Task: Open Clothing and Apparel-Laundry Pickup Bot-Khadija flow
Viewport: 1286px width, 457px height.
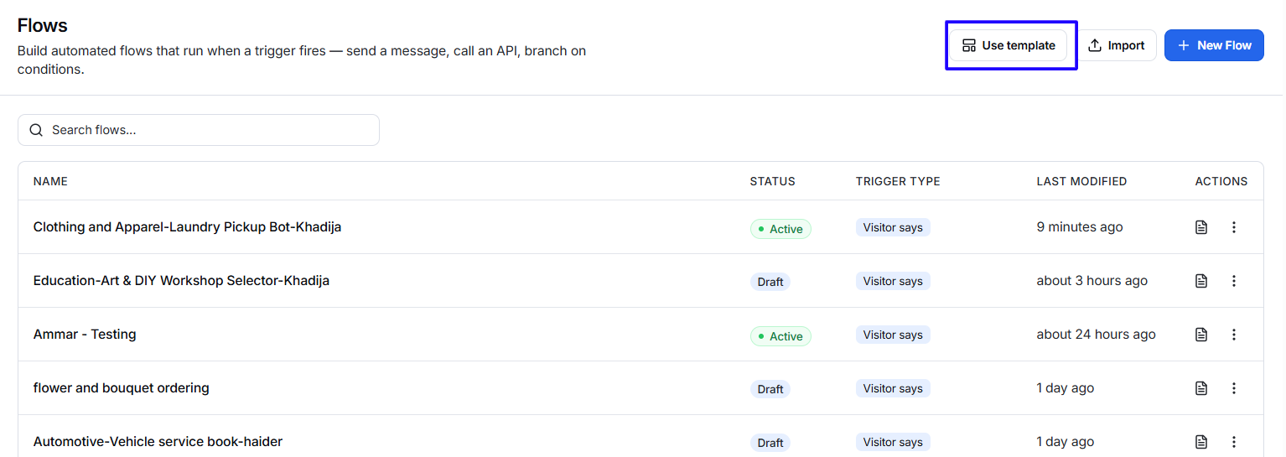Action: click(x=187, y=227)
